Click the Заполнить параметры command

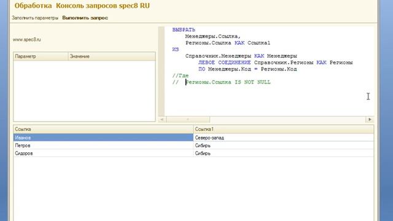click(35, 18)
